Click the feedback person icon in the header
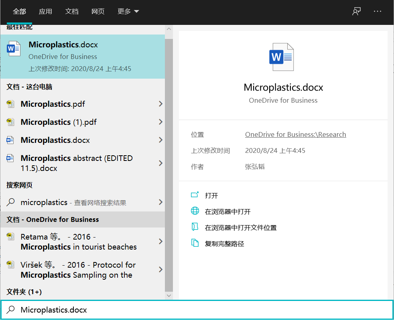This screenshot has height=321, width=394. [356, 11]
